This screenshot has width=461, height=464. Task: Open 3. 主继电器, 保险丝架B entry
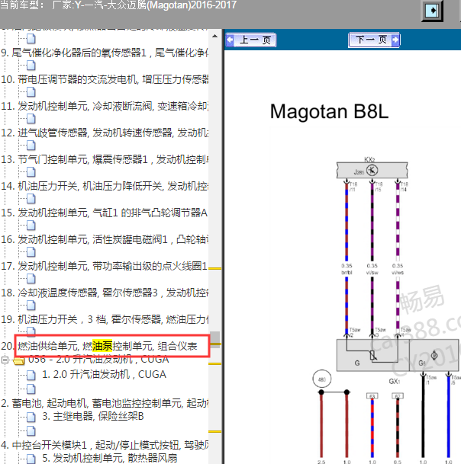(93, 416)
